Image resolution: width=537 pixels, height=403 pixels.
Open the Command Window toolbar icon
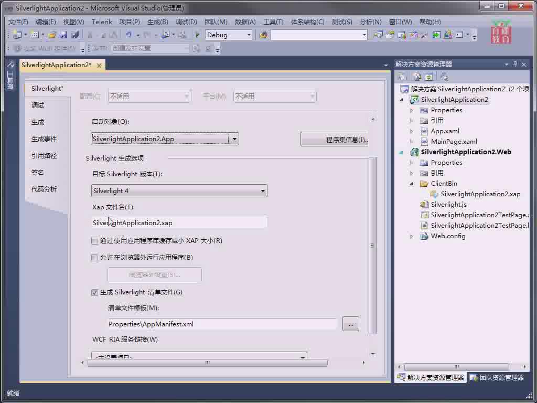pyautogui.click(x=459, y=35)
